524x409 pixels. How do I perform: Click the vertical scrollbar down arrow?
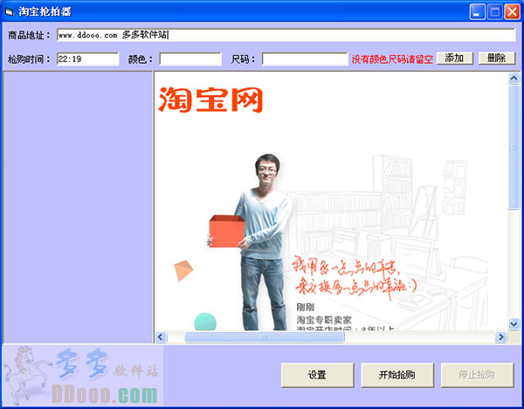(514, 323)
